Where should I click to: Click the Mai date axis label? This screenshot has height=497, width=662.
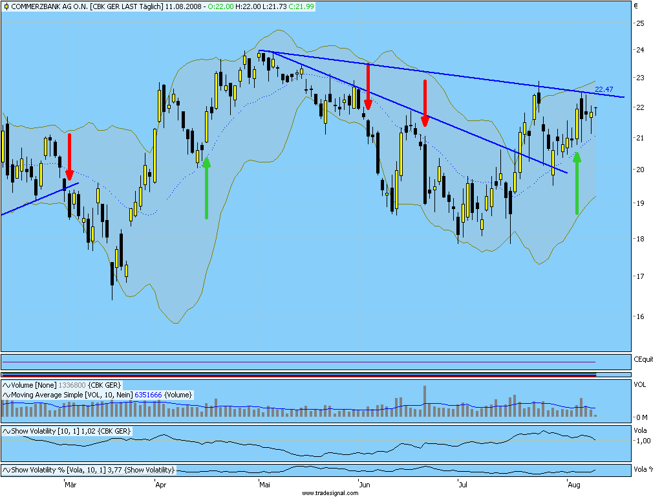pyautogui.click(x=264, y=484)
